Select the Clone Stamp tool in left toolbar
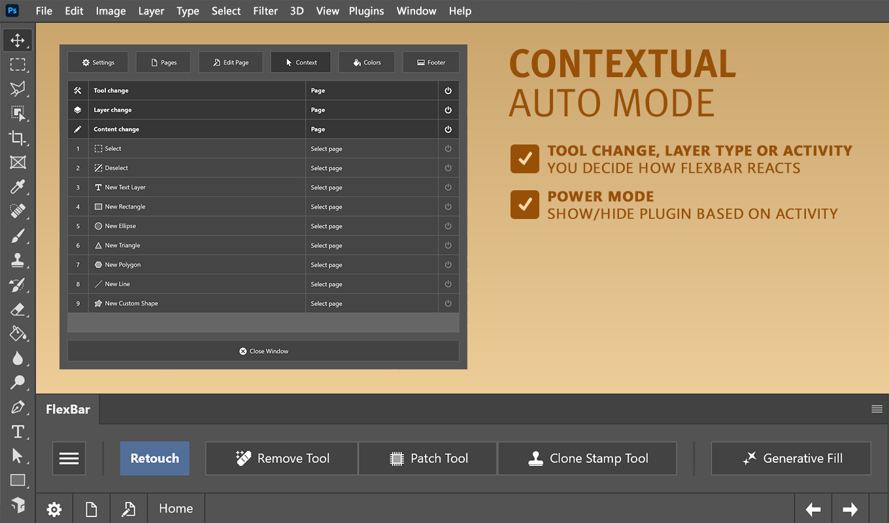The image size is (889, 523). point(18,260)
